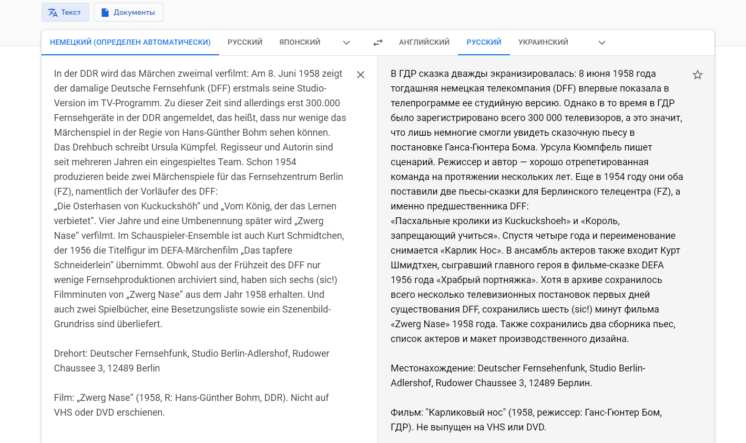Click source line "Film: „Zwerg Nase"
This screenshot has width=746, height=443.
(191, 398)
